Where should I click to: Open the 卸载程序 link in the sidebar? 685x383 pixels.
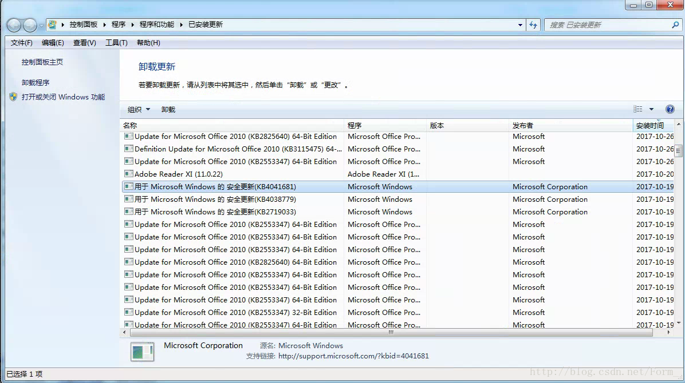pyautogui.click(x=36, y=82)
